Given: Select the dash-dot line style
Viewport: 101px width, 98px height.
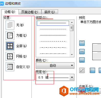Looking at the screenshot, I should (x=53, y=47).
